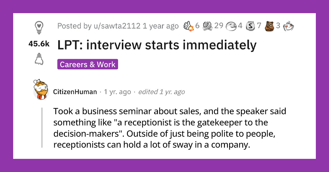Click the fiery thumbs-up award icon
Screen dimensions: 329x172
pyautogui.click(x=188, y=26)
